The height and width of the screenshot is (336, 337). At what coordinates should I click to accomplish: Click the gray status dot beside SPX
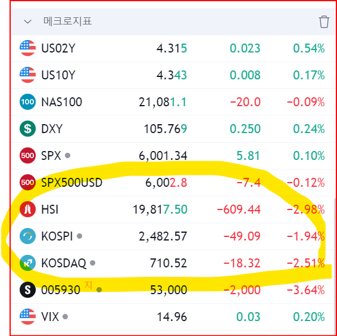67,155
